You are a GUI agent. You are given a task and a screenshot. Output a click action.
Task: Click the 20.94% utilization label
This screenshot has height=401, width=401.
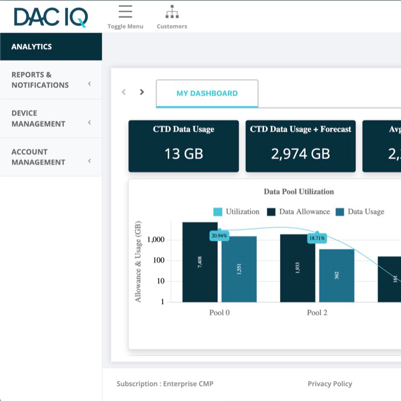click(x=220, y=236)
